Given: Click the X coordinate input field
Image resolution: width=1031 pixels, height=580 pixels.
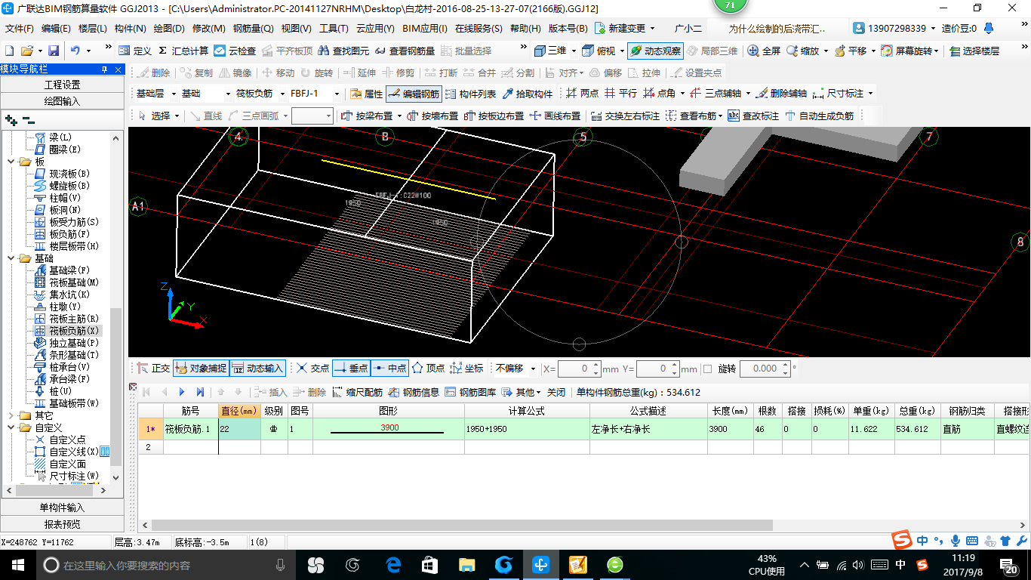Looking at the screenshot, I should (580, 369).
